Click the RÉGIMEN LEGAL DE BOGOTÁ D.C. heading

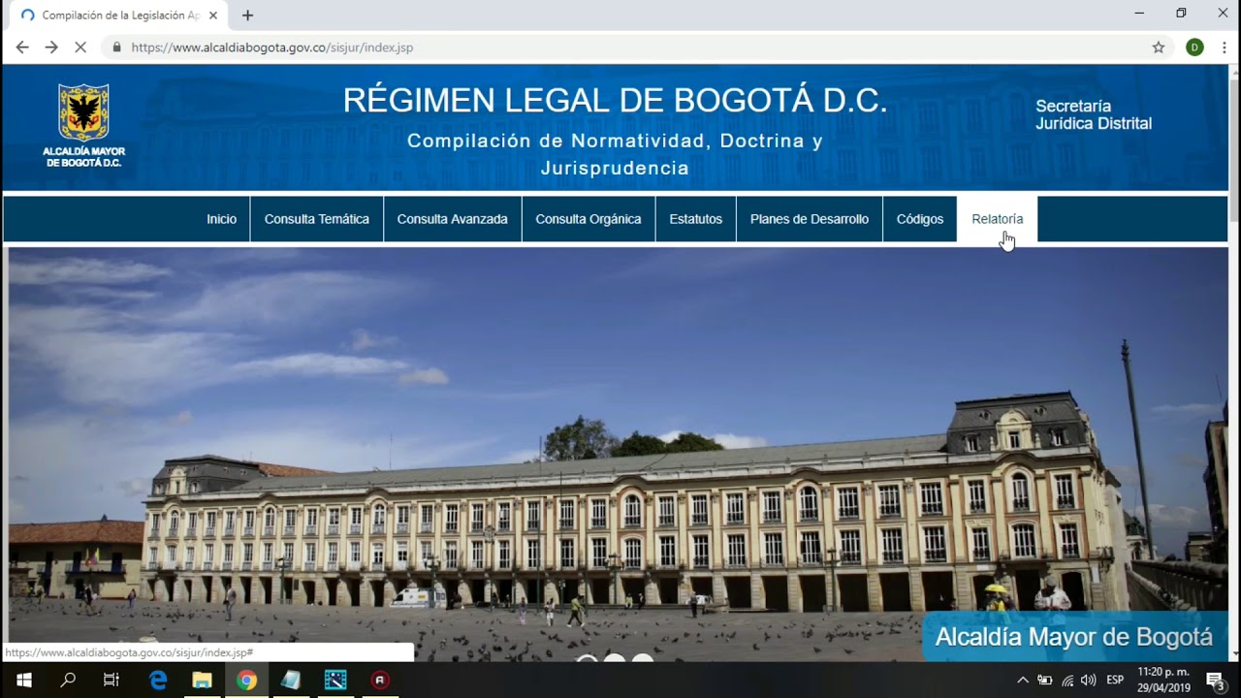615,101
